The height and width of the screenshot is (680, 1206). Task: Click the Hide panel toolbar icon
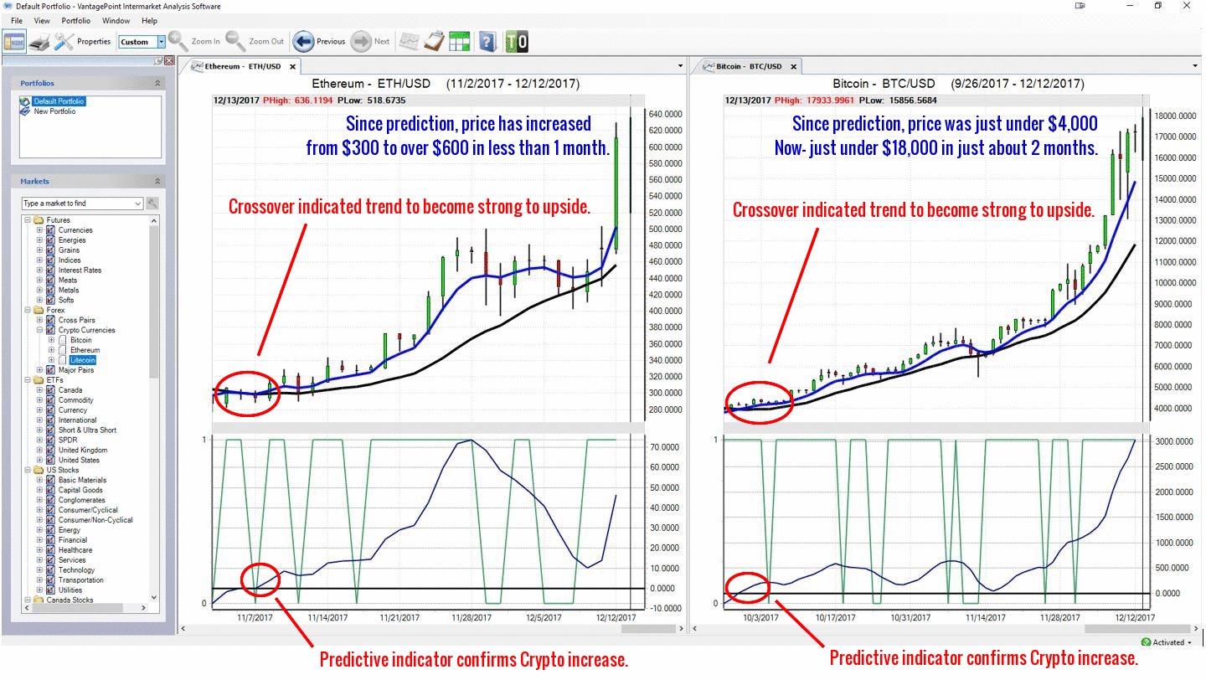[14, 41]
